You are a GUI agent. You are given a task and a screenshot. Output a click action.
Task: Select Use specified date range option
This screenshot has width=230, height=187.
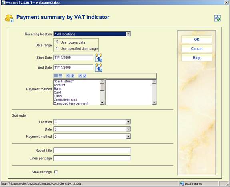pos(57,48)
